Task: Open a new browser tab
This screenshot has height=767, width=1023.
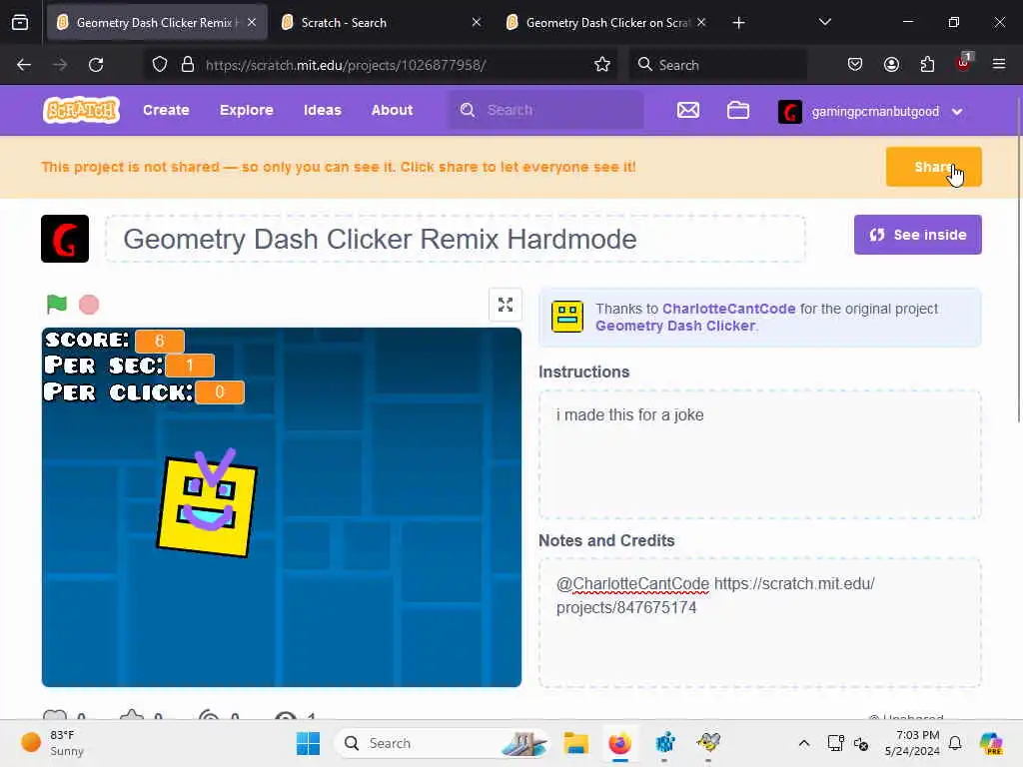Action: click(738, 23)
